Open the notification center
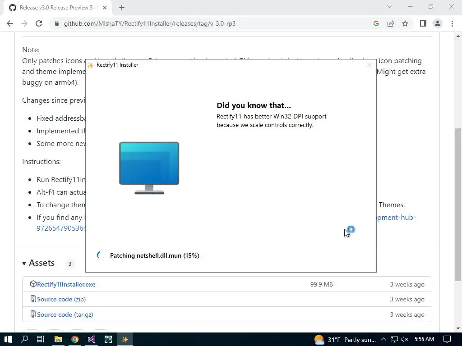462x346 pixels. 447,339
